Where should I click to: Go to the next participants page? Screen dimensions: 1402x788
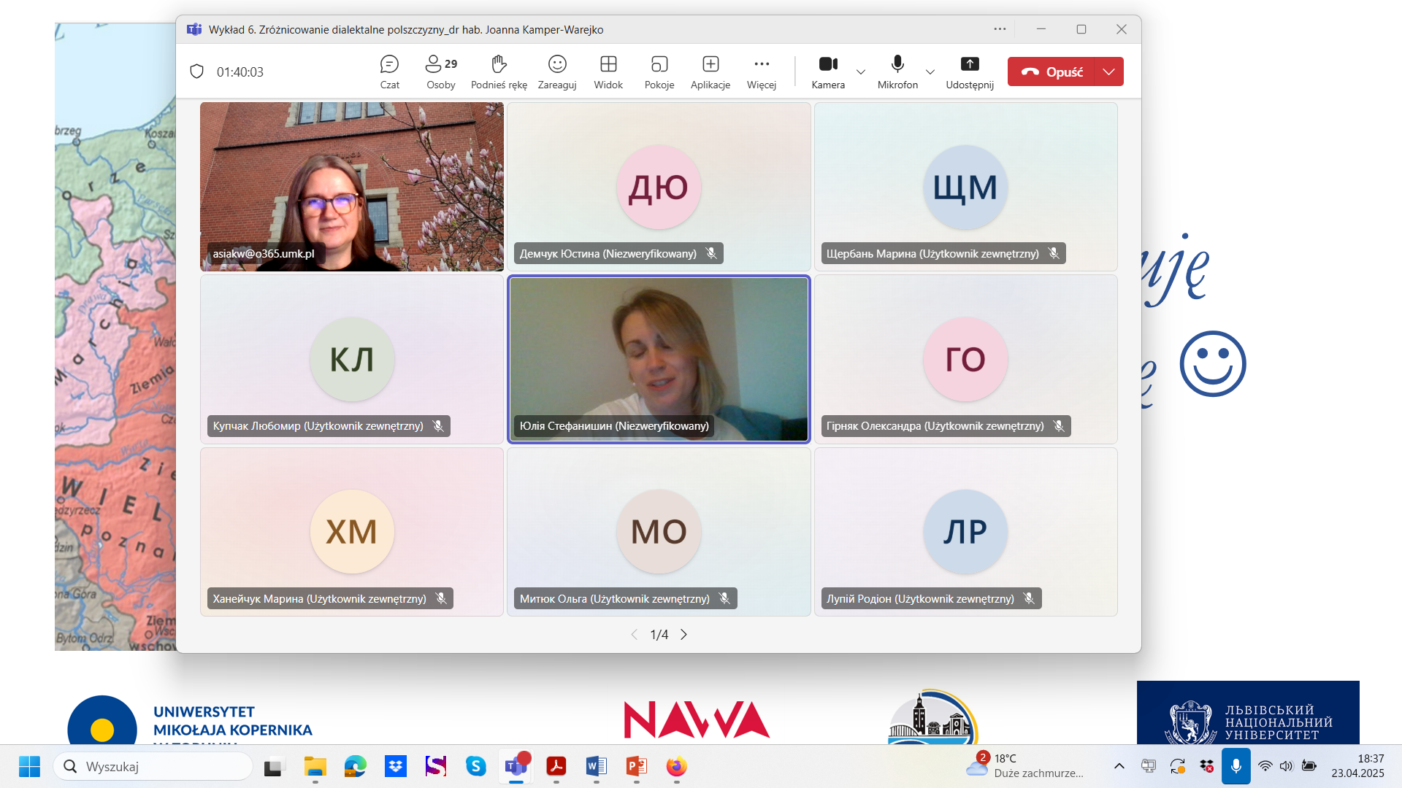[x=684, y=635]
